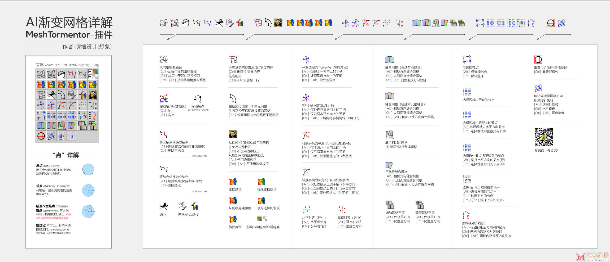Click Mona Lisa icon above '从底部(位图)捕获颜色到网格'
This screenshot has width=610, height=262.
coord(233,134)
